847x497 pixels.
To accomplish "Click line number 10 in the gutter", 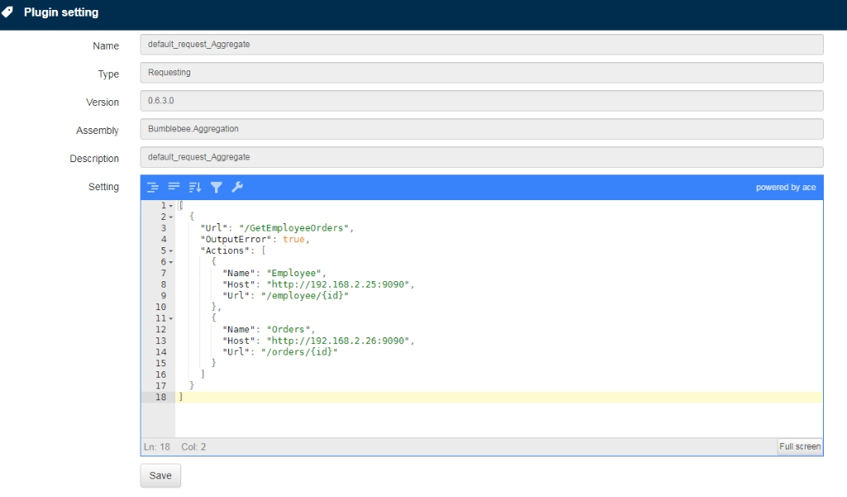I will pos(161,307).
